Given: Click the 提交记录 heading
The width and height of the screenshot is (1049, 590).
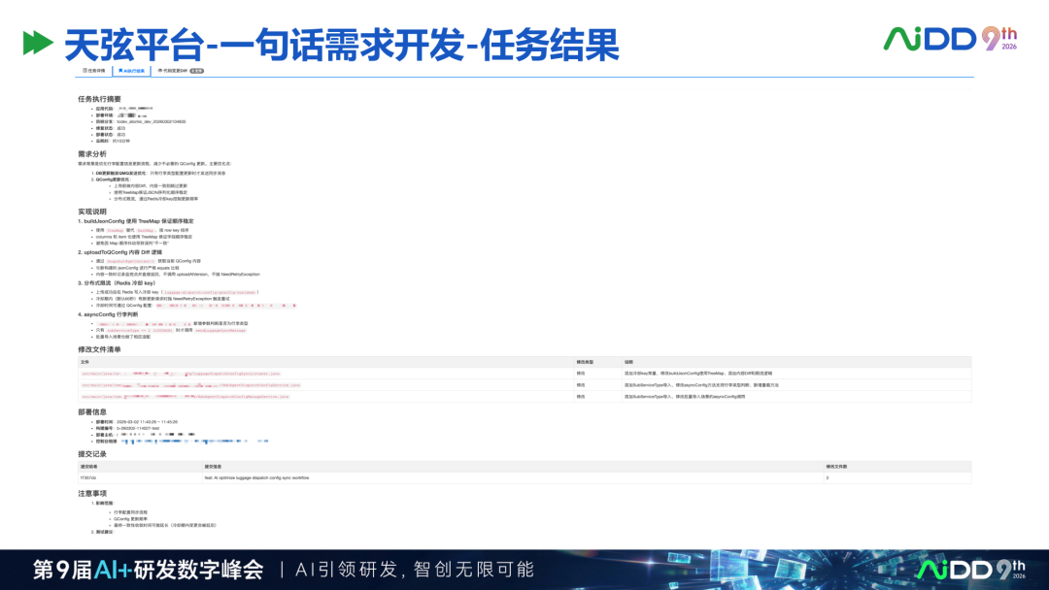Looking at the screenshot, I should click(91, 454).
